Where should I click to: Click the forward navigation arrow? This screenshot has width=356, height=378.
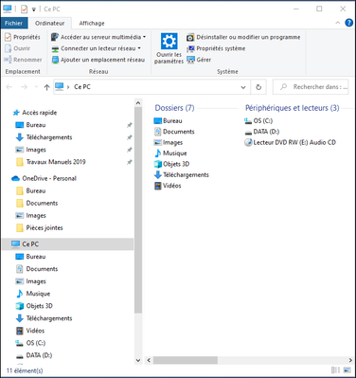coord(24,87)
